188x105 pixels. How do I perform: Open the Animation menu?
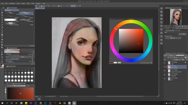pos(12,3)
